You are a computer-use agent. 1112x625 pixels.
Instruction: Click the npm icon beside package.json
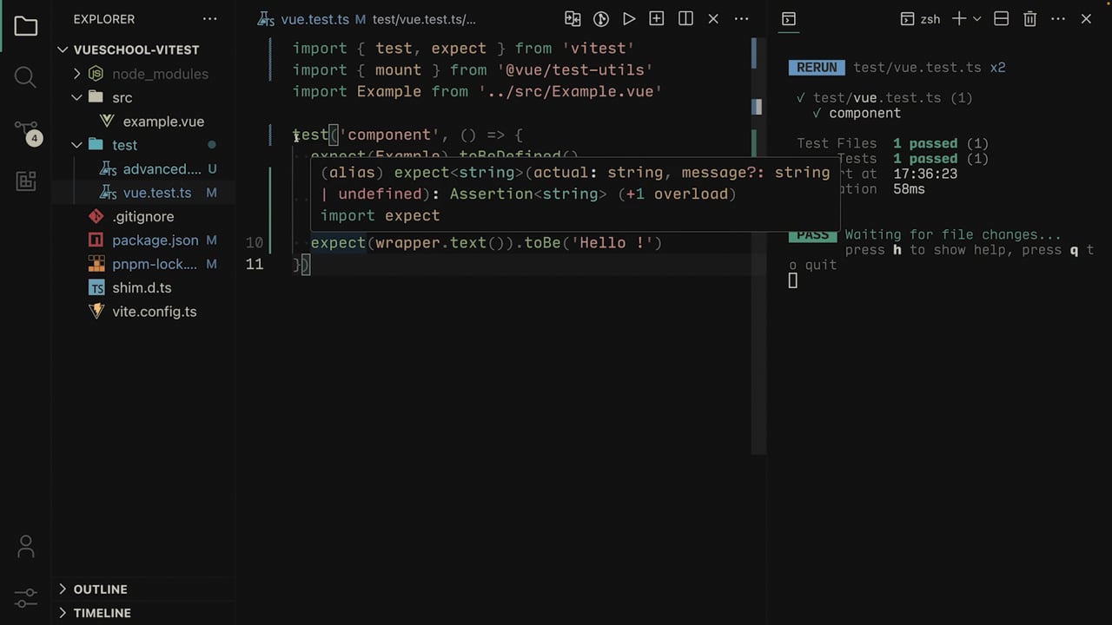click(96, 240)
